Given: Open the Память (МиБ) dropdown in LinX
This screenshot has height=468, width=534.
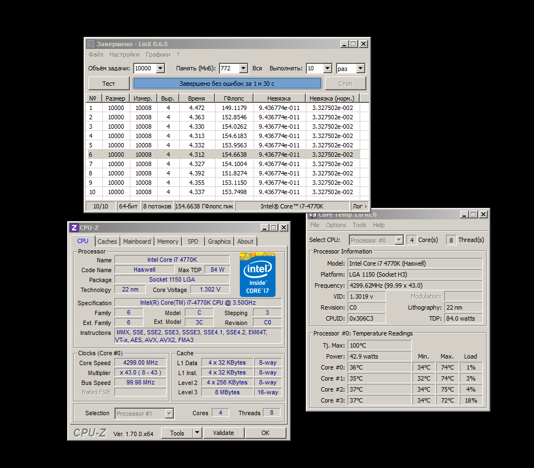Looking at the screenshot, I should (x=243, y=68).
